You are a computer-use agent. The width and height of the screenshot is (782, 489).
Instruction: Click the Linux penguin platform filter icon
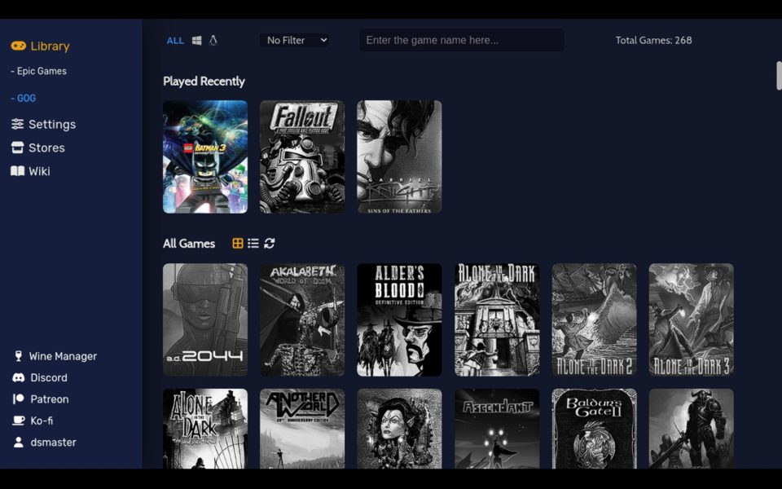pos(213,40)
